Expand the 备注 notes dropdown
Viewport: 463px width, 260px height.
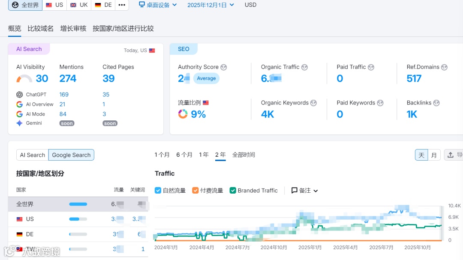tap(305, 191)
